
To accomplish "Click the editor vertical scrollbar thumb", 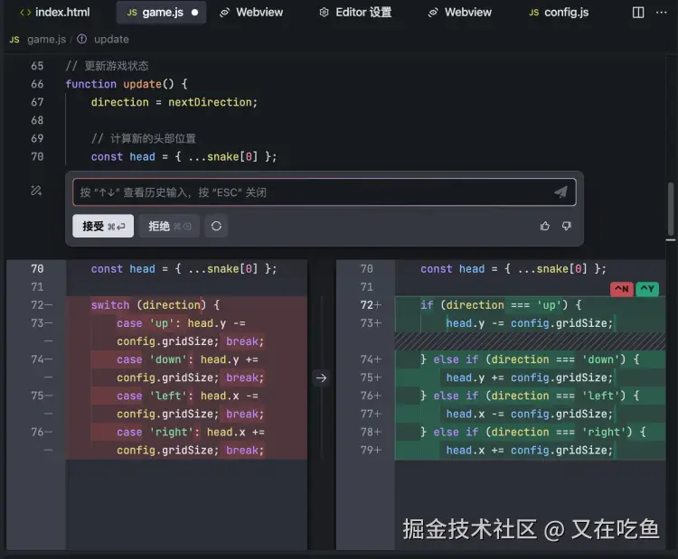I will [x=671, y=210].
